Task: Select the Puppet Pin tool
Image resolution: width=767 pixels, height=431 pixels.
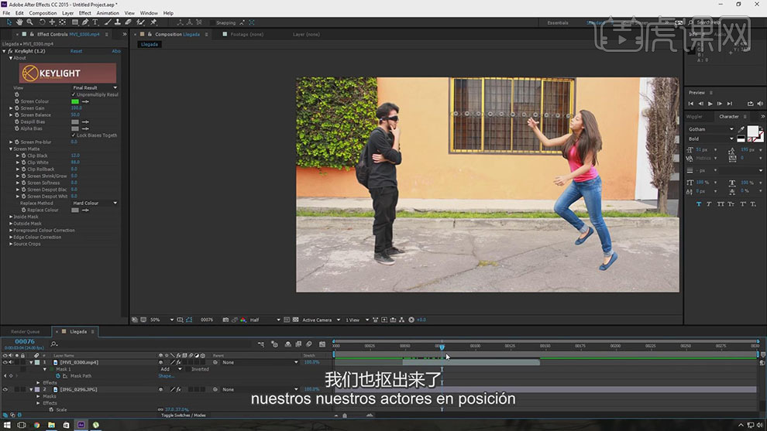Action: (153, 22)
